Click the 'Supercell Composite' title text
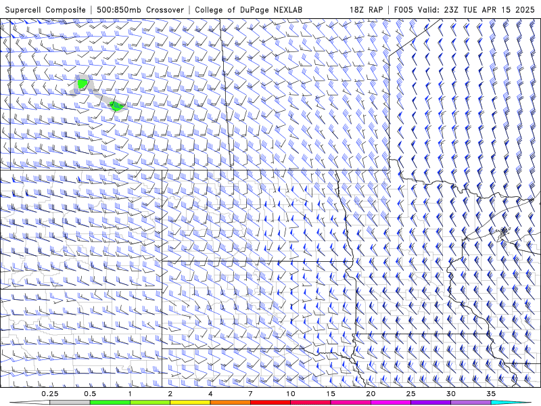Image resolution: width=541 pixels, height=406 pixels. click(x=45, y=10)
